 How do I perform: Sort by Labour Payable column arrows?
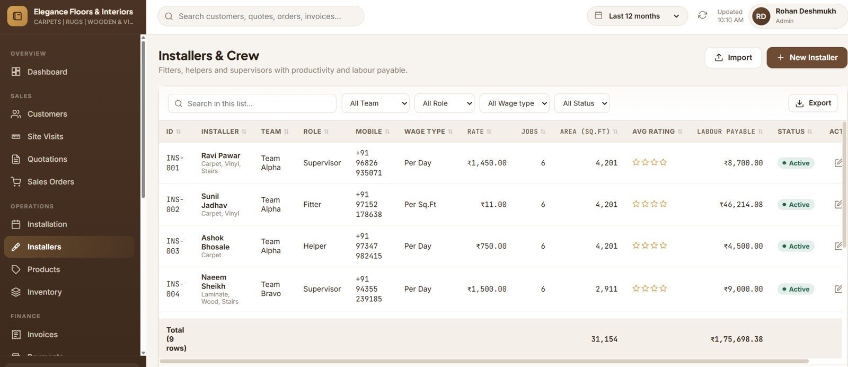coord(761,132)
